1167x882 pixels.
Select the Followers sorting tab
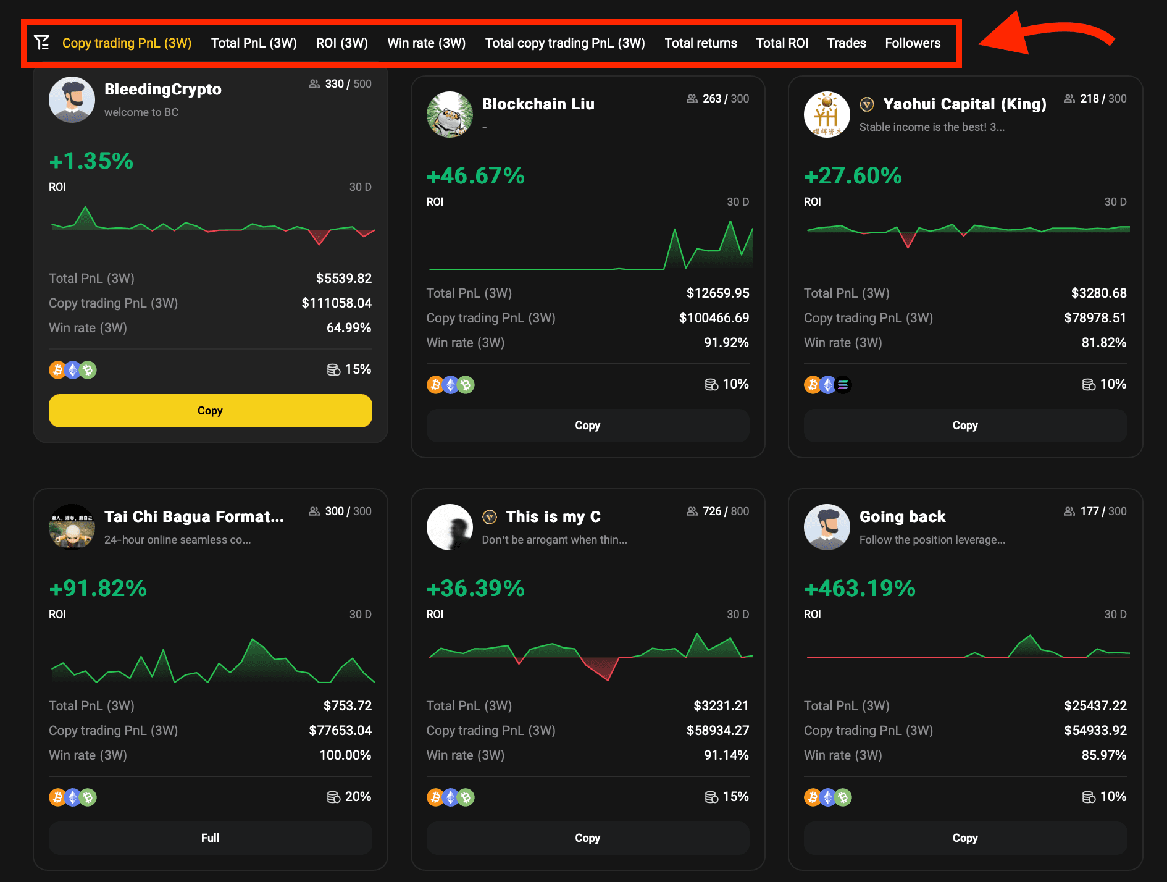click(x=912, y=43)
